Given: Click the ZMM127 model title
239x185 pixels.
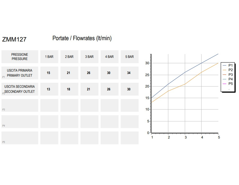Looking at the screenshot, I should pyautogui.click(x=14, y=39).
